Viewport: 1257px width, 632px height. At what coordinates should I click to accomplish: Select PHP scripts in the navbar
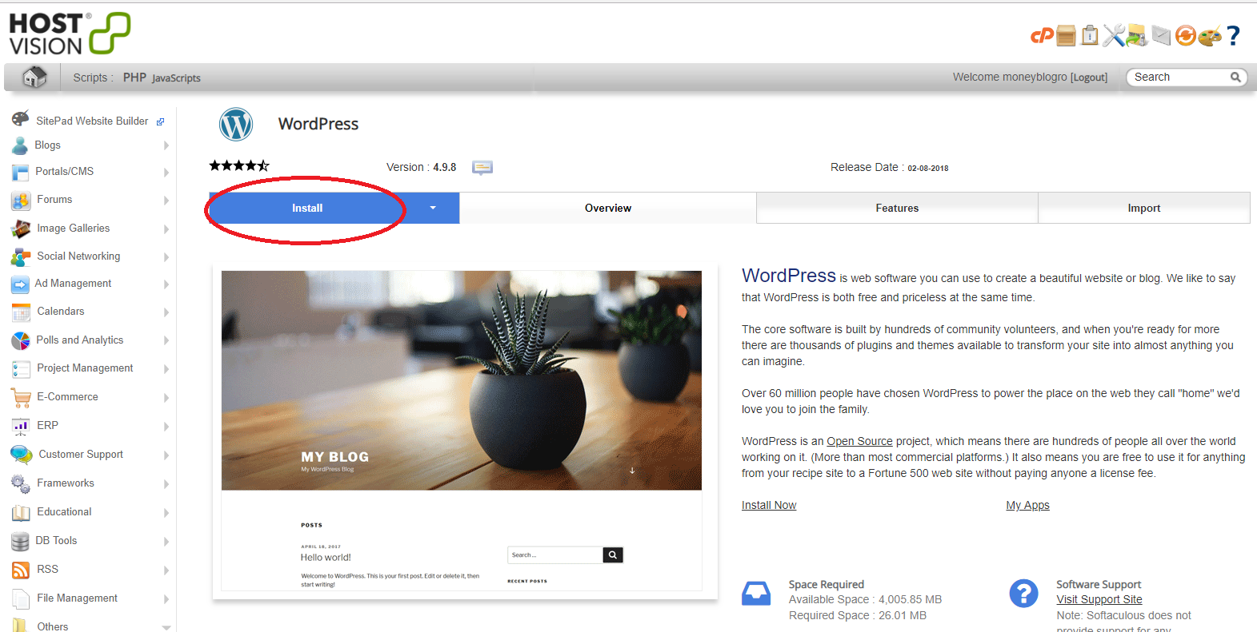134,78
